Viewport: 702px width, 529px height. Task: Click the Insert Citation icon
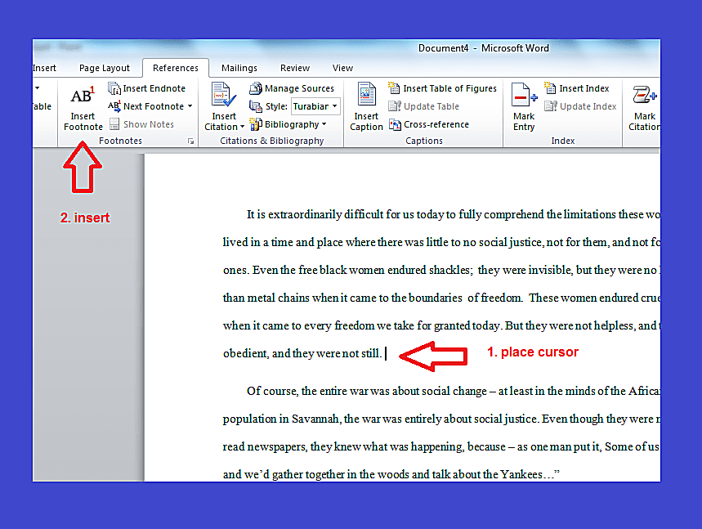pos(223,95)
